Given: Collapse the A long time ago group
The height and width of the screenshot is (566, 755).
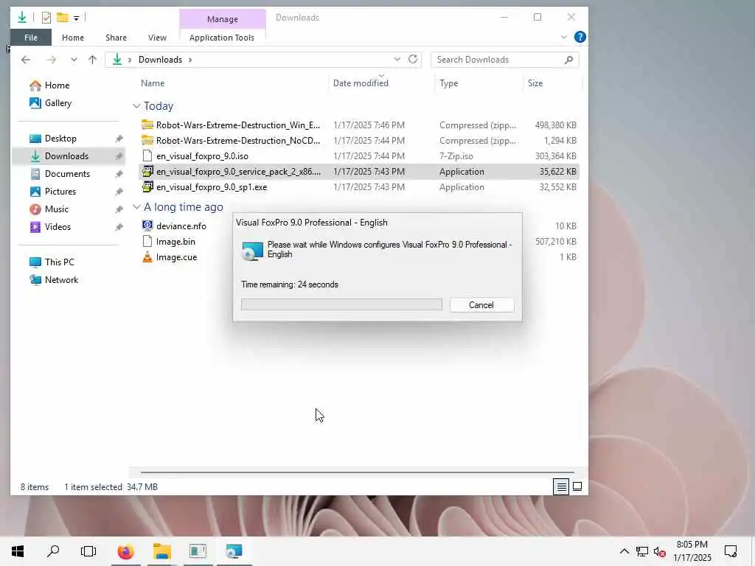Looking at the screenshot, I should click(136, 207).
